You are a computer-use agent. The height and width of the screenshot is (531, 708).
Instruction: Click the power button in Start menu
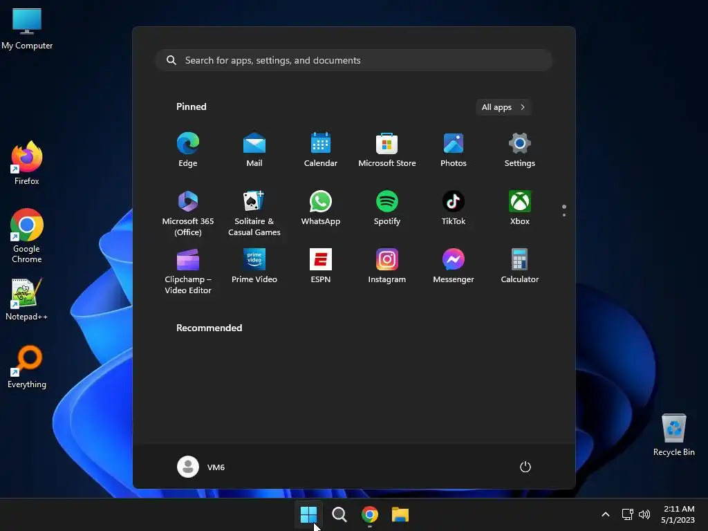click(525, 467)
